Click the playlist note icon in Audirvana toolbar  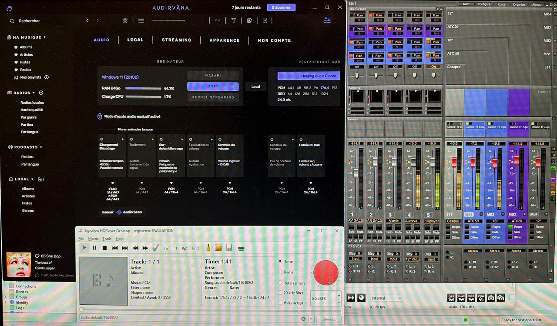pyautogui.click(x=249, y=20)
